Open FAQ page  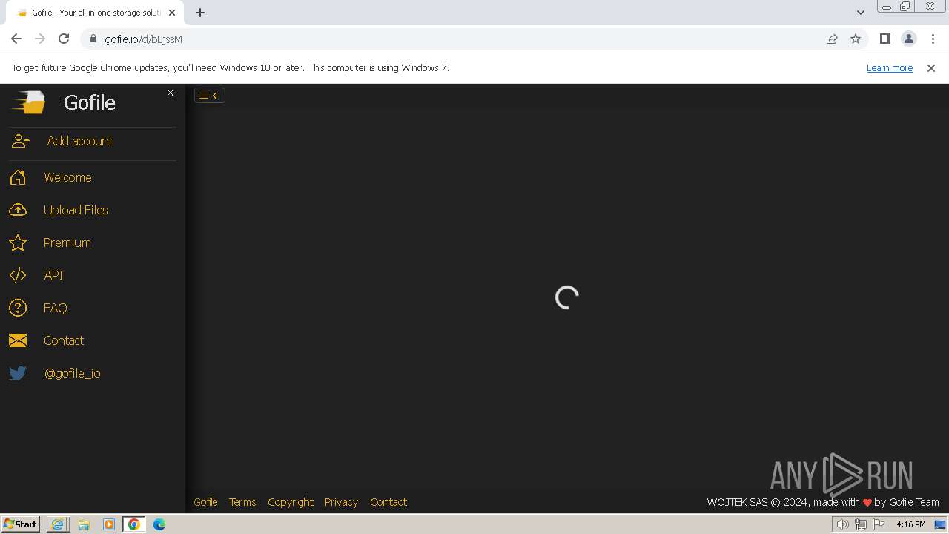click(x=55, y=308)
